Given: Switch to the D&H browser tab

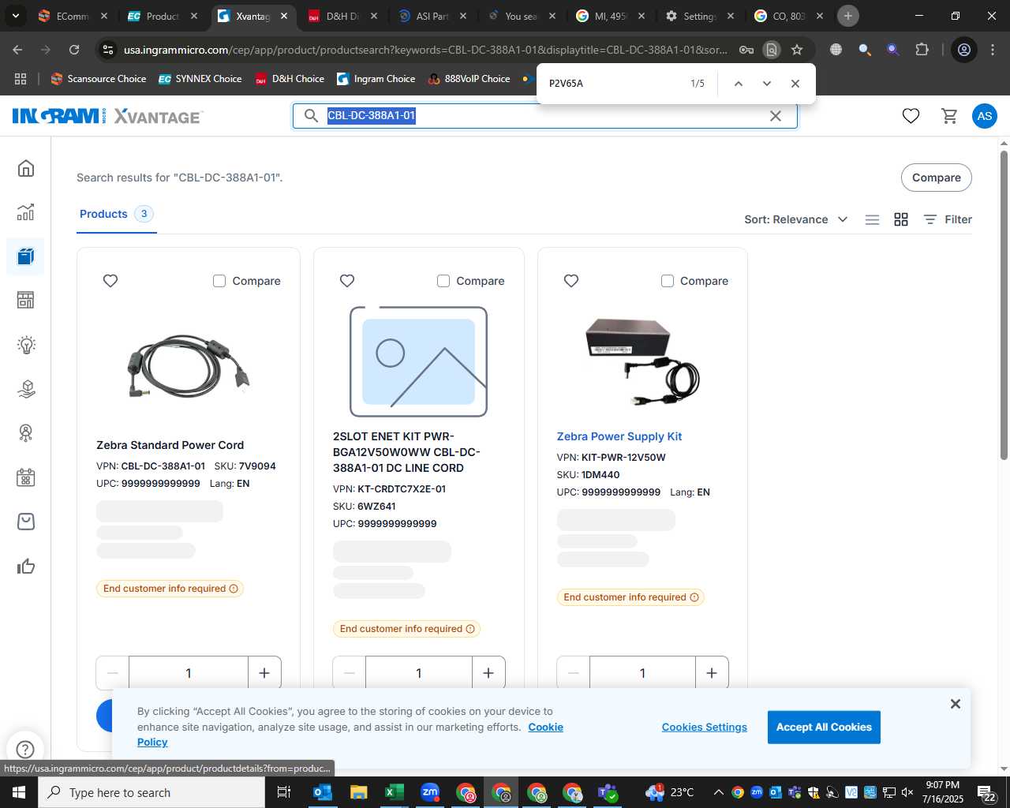Looking at the screenshot, I should point(343,16).
